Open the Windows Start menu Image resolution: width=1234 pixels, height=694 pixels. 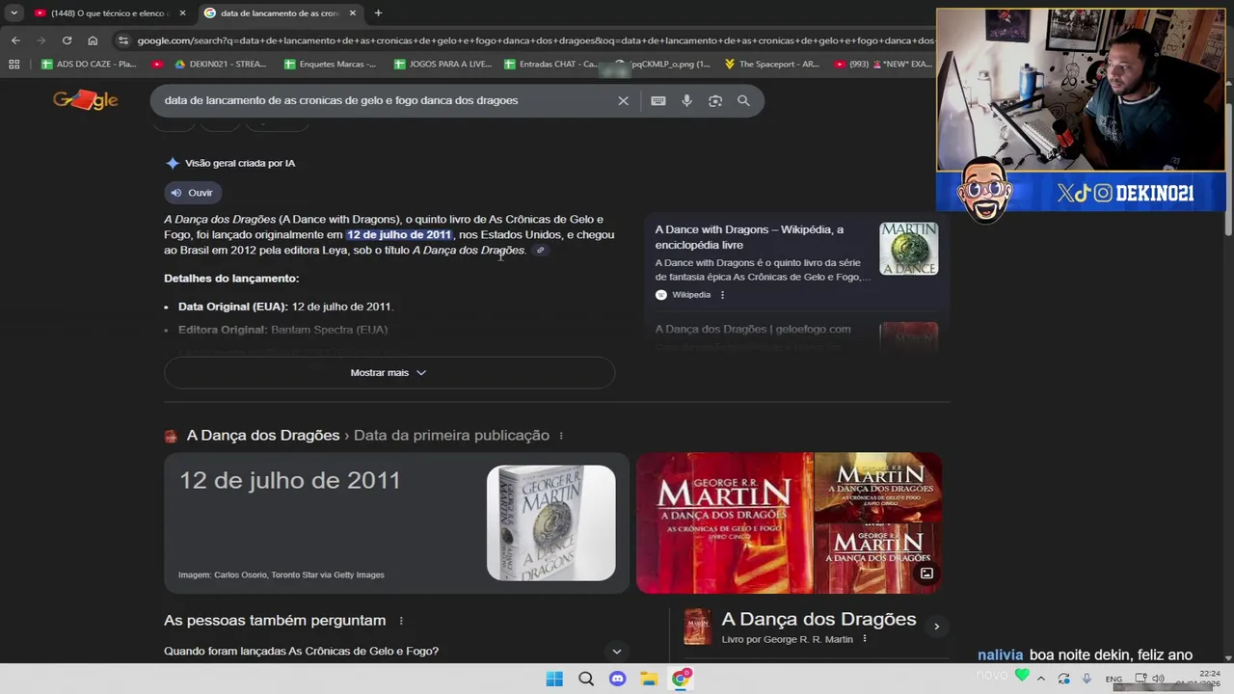pyautogui.click(x=554, y=679)
